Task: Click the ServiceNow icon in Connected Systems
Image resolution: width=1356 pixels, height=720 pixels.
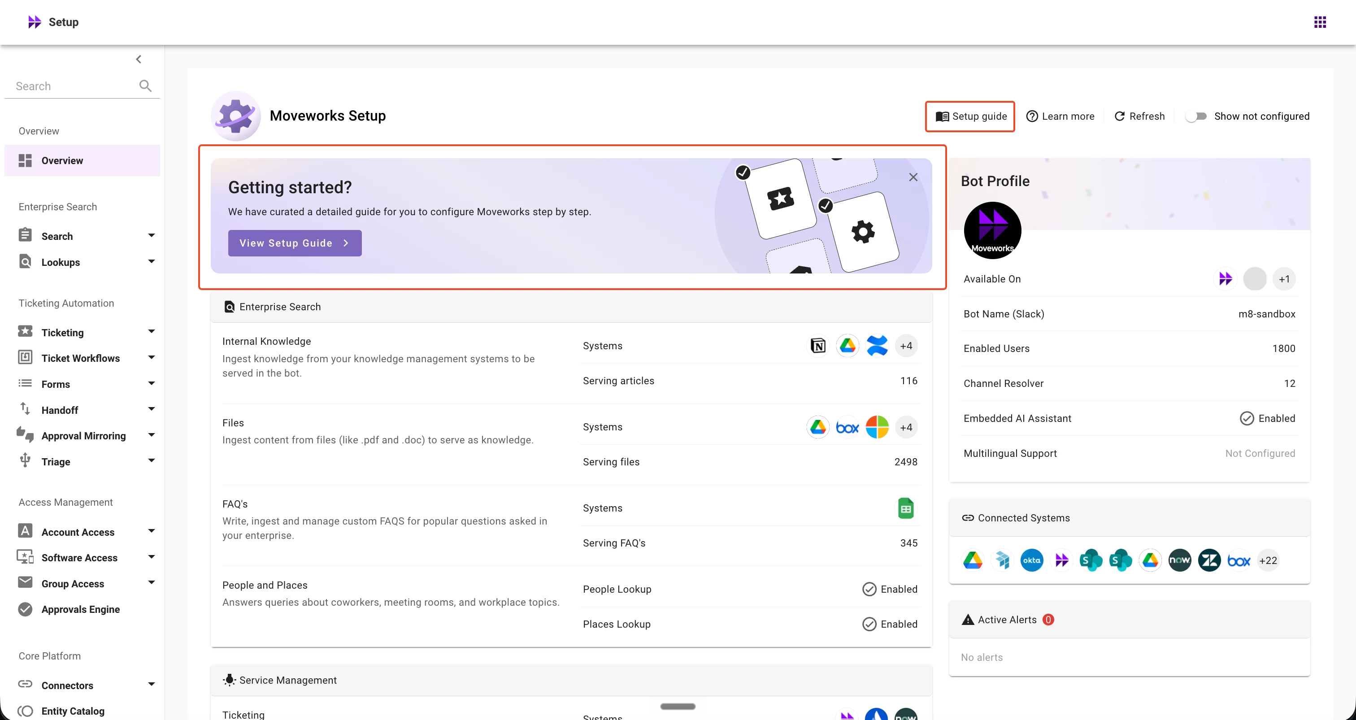Action: [1180, 560]
